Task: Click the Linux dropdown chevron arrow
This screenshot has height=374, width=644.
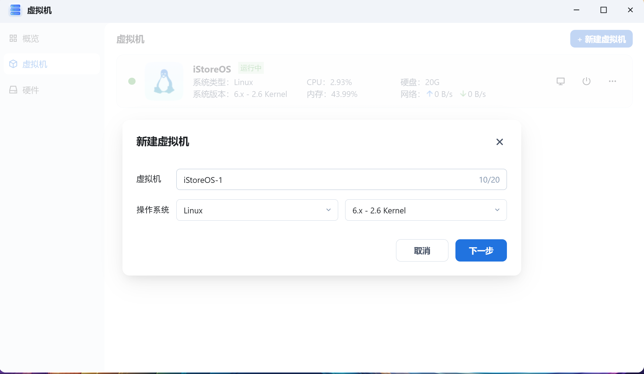Action: coord(328,210)
